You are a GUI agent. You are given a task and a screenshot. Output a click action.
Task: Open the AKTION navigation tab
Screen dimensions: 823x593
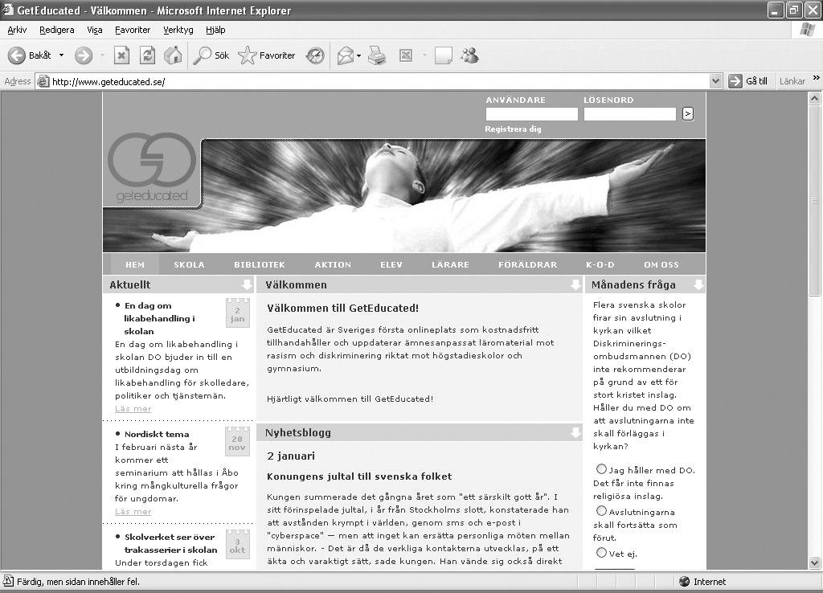point(333,264)
